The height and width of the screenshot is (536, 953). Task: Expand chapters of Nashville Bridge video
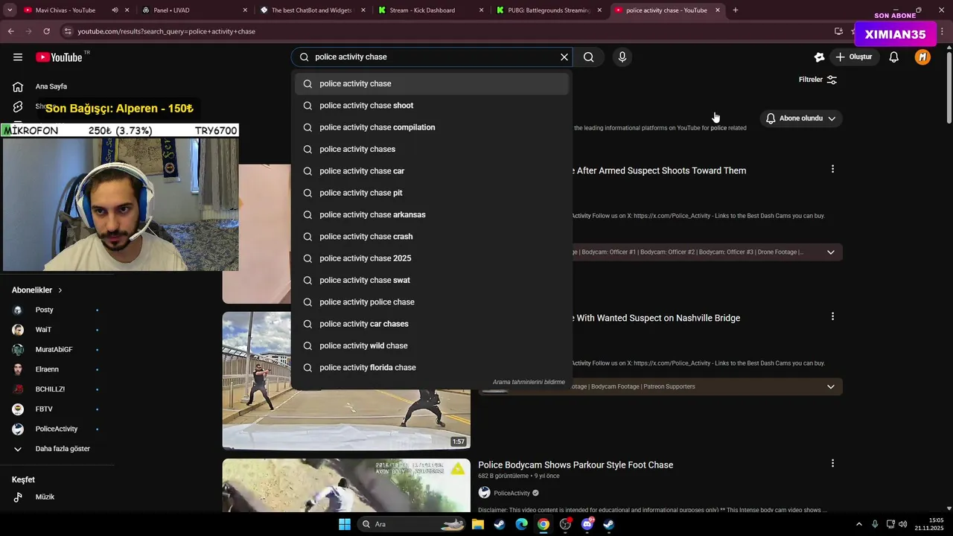pos(831,386)
